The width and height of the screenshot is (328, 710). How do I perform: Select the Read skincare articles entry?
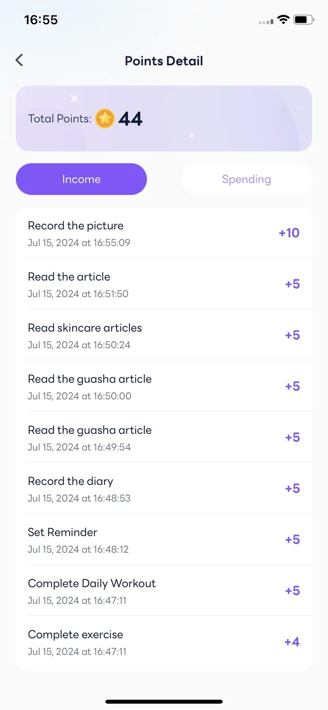tap(164, 335)
